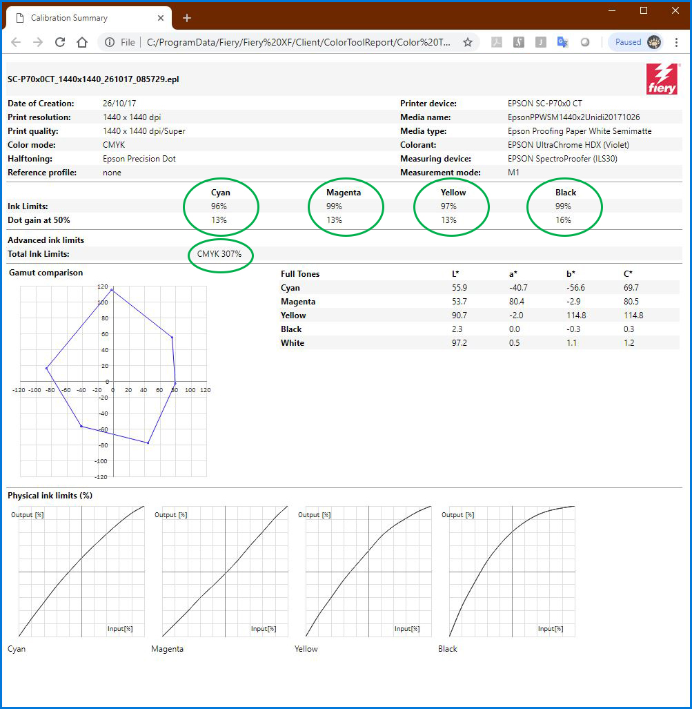Click the Cyan ink limit 96%
Screen dimensions: 692x709
coord(219,206)
